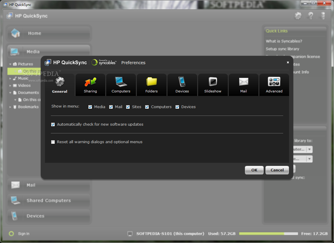The height and width of the screenshot is (243, 334).
Task: Open the first sync library dropdown arrow
Action: (310, 149)
